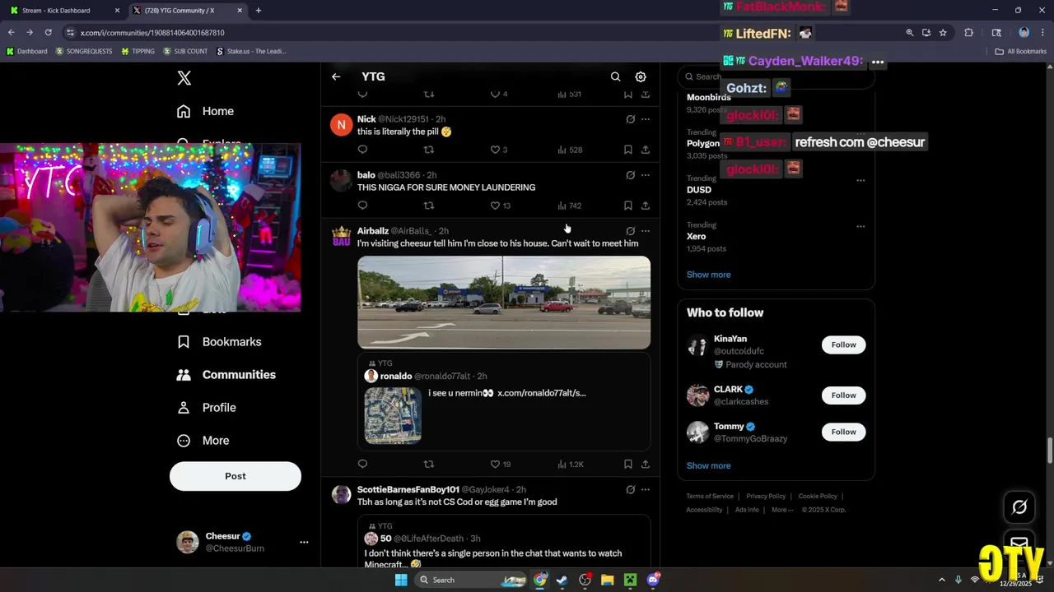1054x592 pixels.
Task: Go to Home in sidebar
Action: tap(206, 111)
